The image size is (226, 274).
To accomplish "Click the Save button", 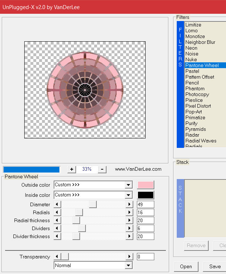I will 215,266.
